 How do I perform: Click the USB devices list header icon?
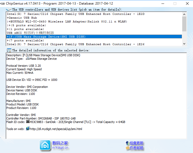pyautogui.click(x=9, y=9)
